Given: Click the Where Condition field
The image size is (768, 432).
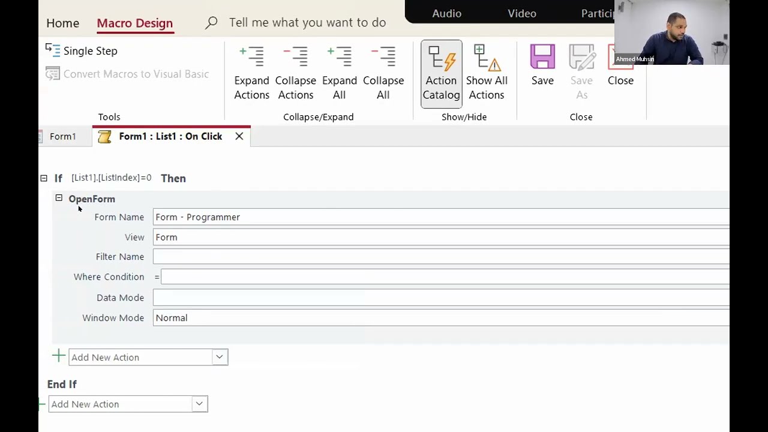Looking at the screenshot, I should point(445,277).
